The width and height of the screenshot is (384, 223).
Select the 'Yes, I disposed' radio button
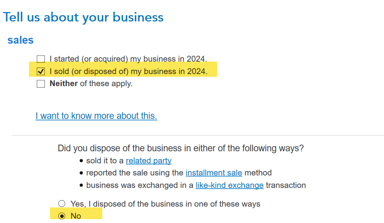click(62, 204)
